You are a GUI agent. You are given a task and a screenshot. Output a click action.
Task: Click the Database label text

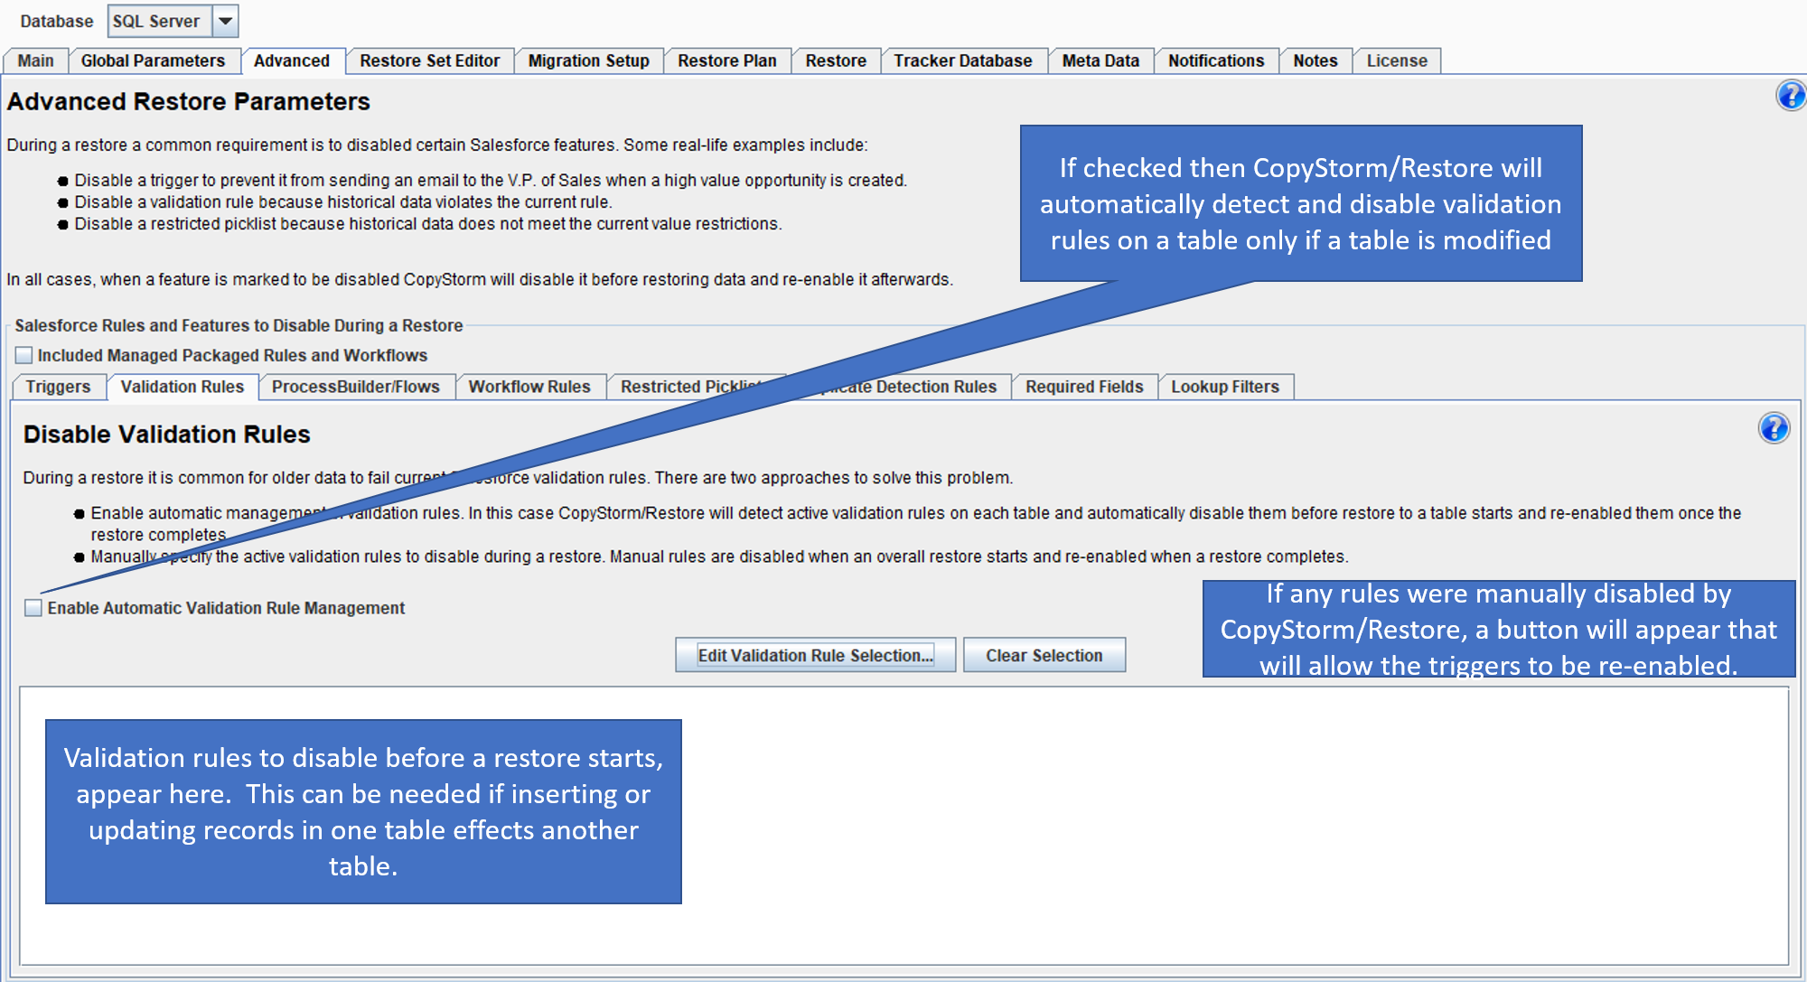[x=56, y=21]
